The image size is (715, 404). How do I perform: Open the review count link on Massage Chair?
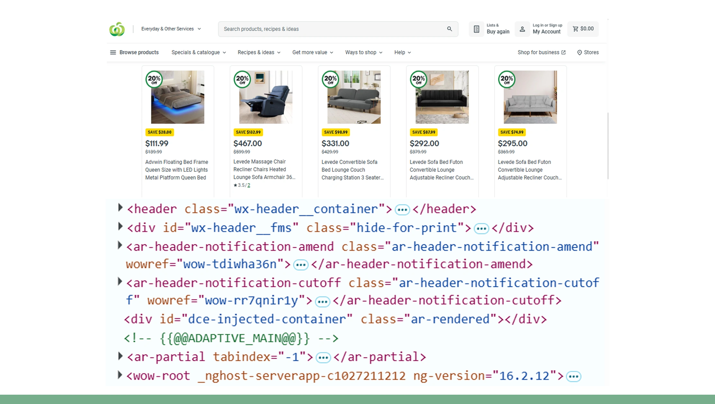coord(249,185)
